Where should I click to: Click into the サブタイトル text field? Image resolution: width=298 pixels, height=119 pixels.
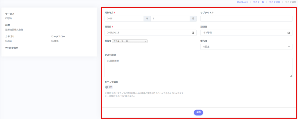246,19
